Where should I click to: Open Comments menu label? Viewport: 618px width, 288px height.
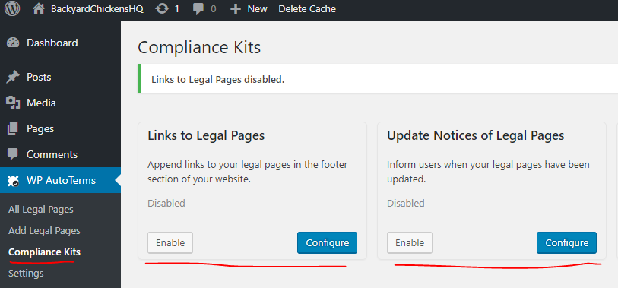[52, 154]
